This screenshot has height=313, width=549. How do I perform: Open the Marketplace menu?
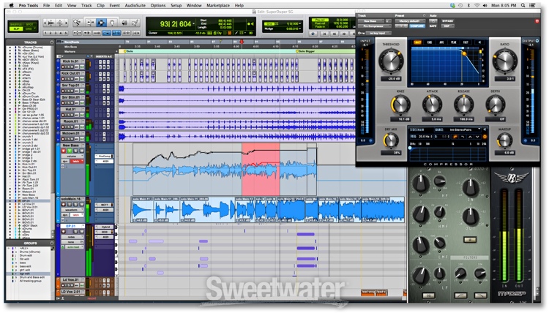click(x=218, y=5)
